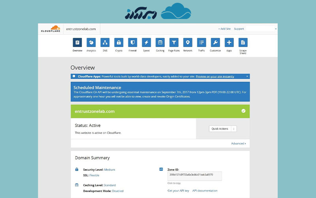Select the Firewall shield icon
The image size is (316, 198).
click(133, 42)
